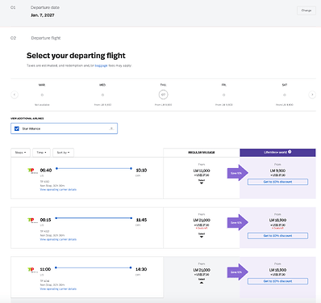Viewport: 321px width, 303px height.
Task: Select the Thursday 07 date option
Action: [x=163, y=95]
